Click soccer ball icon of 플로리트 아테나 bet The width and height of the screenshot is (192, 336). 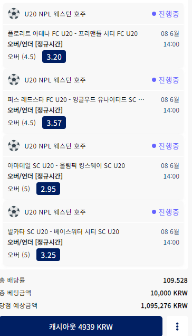click(14, 14)
